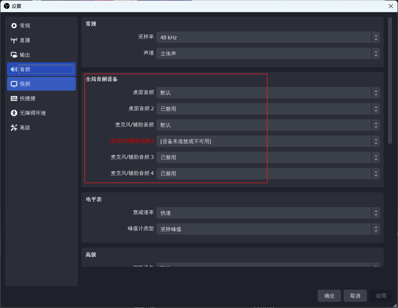Screen dimensions: 398x308
Task: Open the 采样率 48 kHz dropdown
Action: (268, 37)
